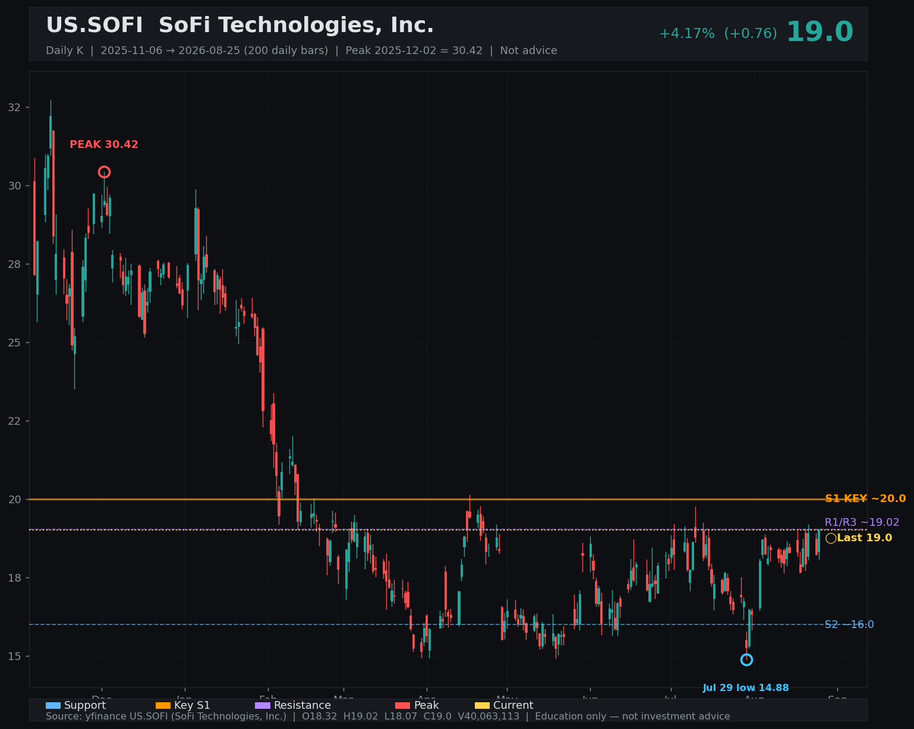Click the red peak marker circle
This screenshot has width=914, height=729.
point(104,172)
